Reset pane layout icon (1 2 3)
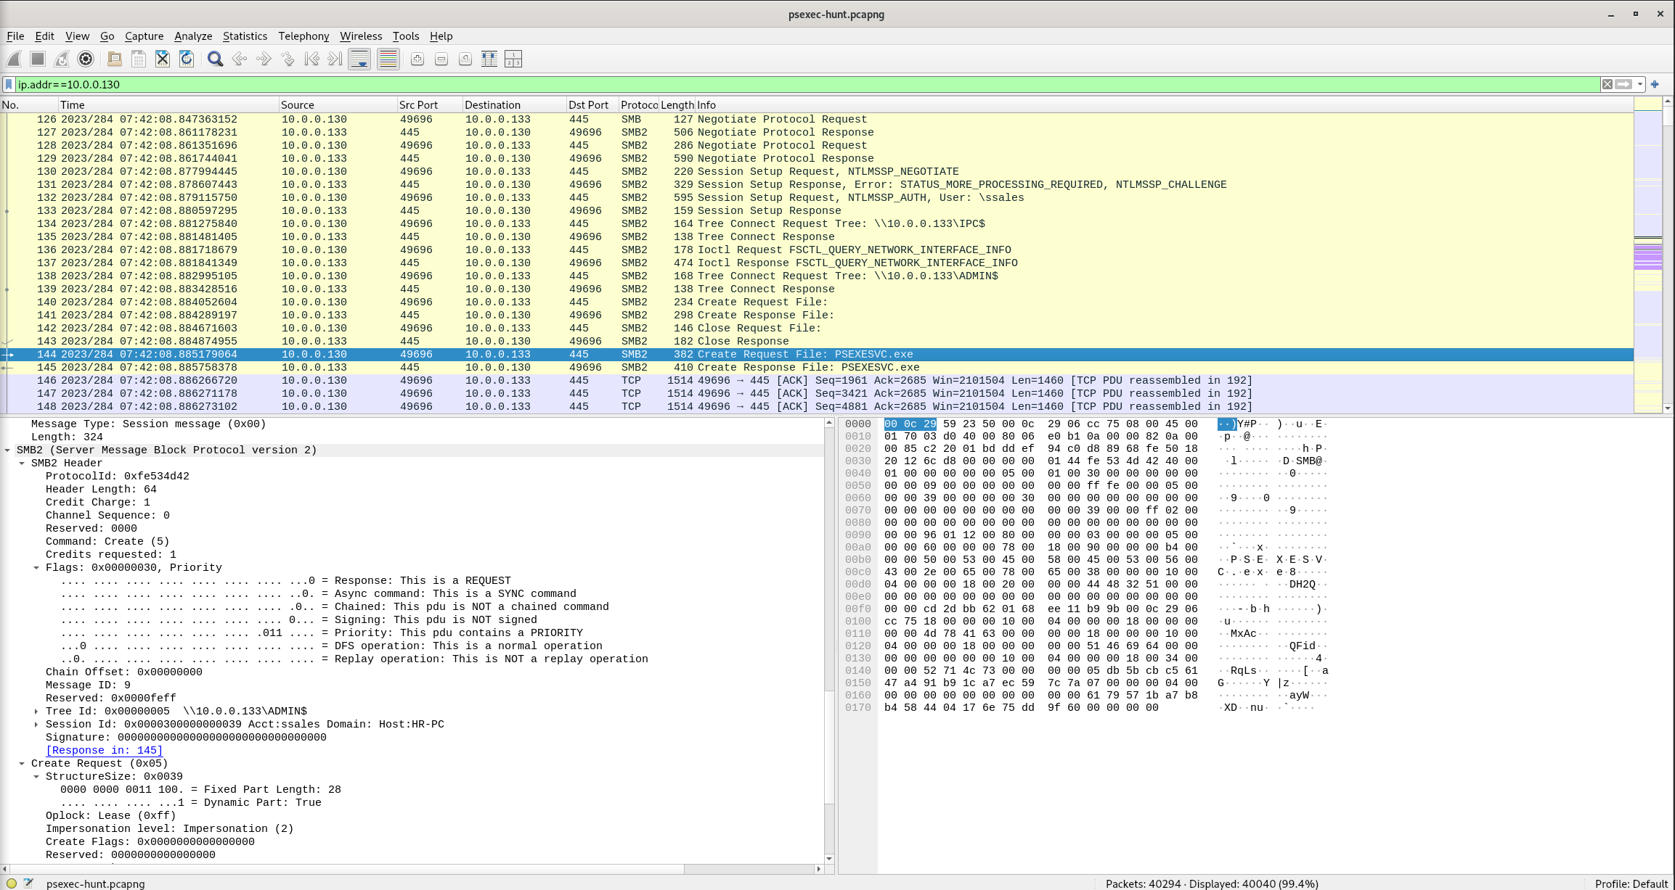Viewport: 1675px width, 890px height. click(513, 59)
